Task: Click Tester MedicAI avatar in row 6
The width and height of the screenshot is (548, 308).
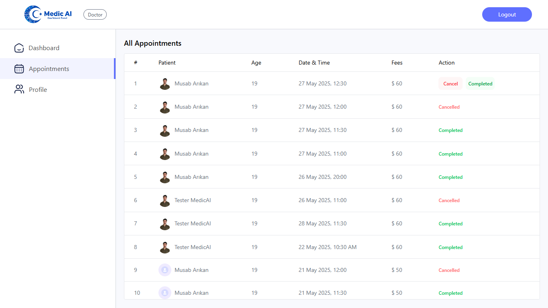Action: [165, 201]
